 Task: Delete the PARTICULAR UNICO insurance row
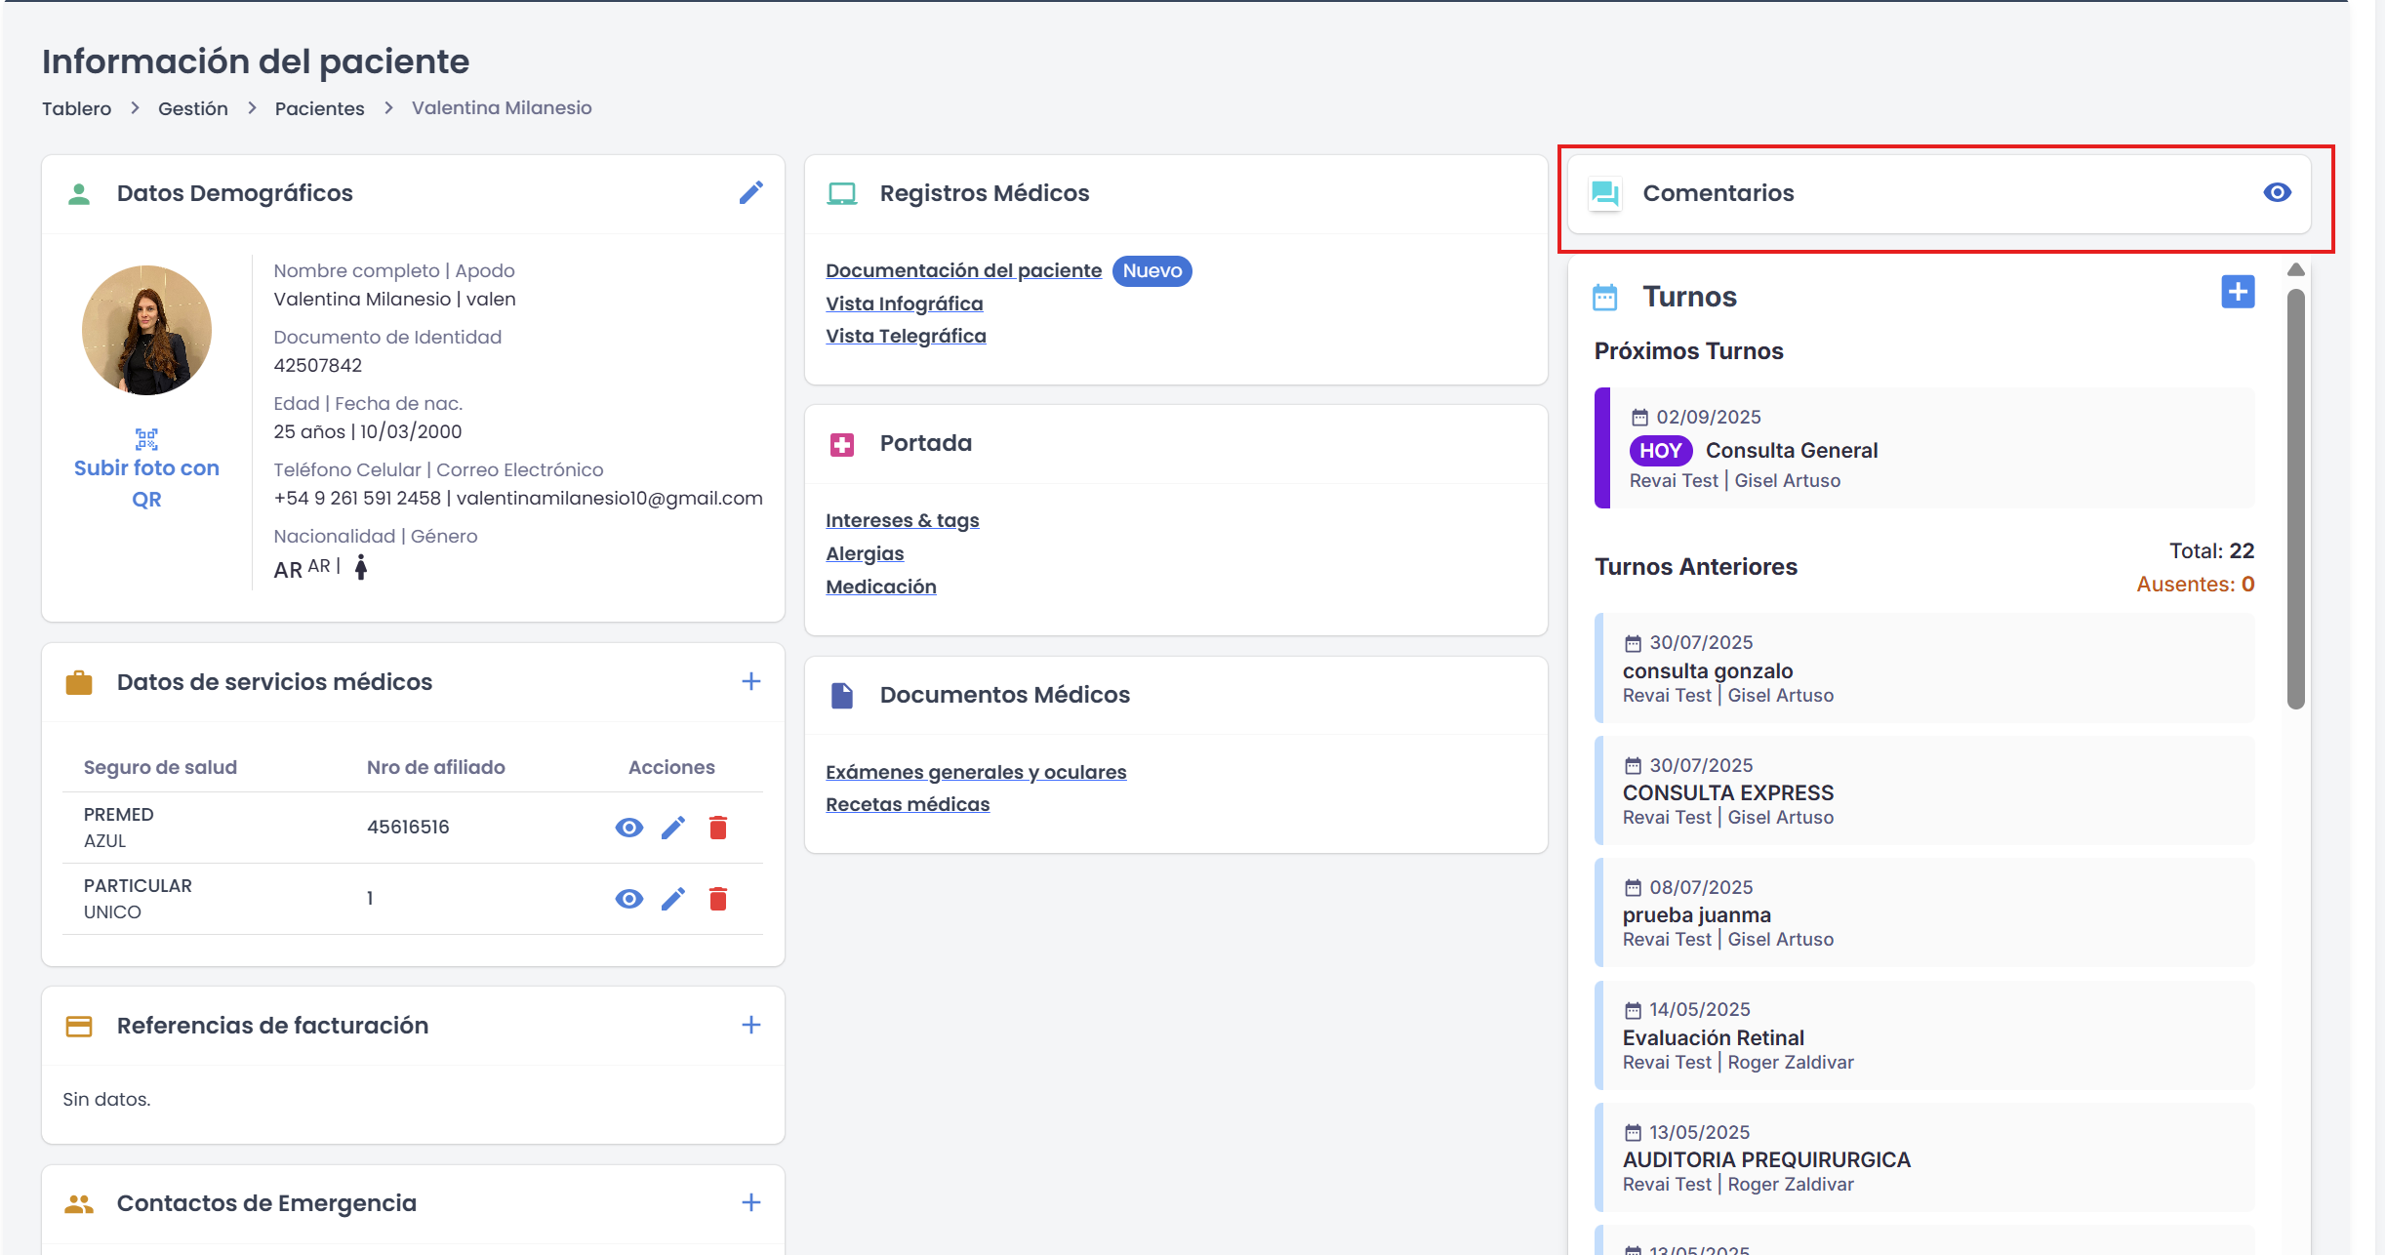718,899
